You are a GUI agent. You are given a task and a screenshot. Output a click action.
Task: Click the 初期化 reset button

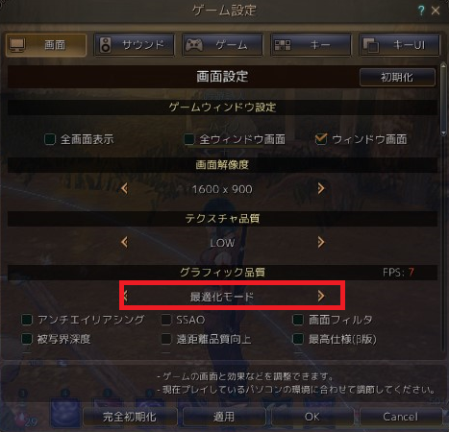[397, 77]
